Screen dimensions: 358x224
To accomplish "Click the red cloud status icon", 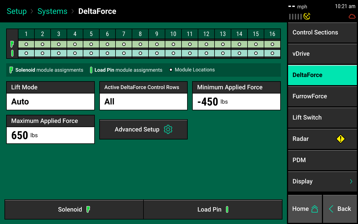I will (352, 17).
